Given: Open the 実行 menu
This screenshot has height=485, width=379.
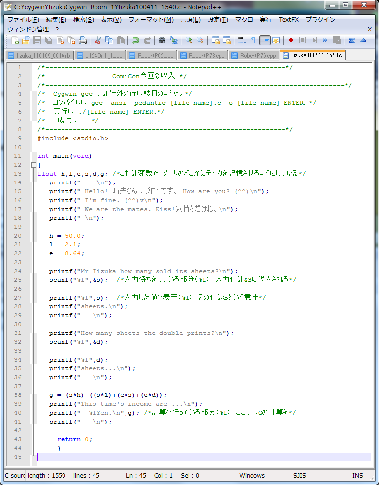Looking at the screenshot, I should [265, 20].
